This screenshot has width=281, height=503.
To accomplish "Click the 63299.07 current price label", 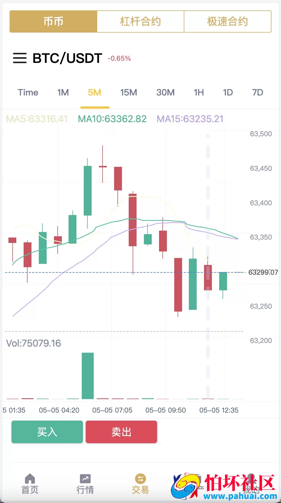I will (263, 272).
